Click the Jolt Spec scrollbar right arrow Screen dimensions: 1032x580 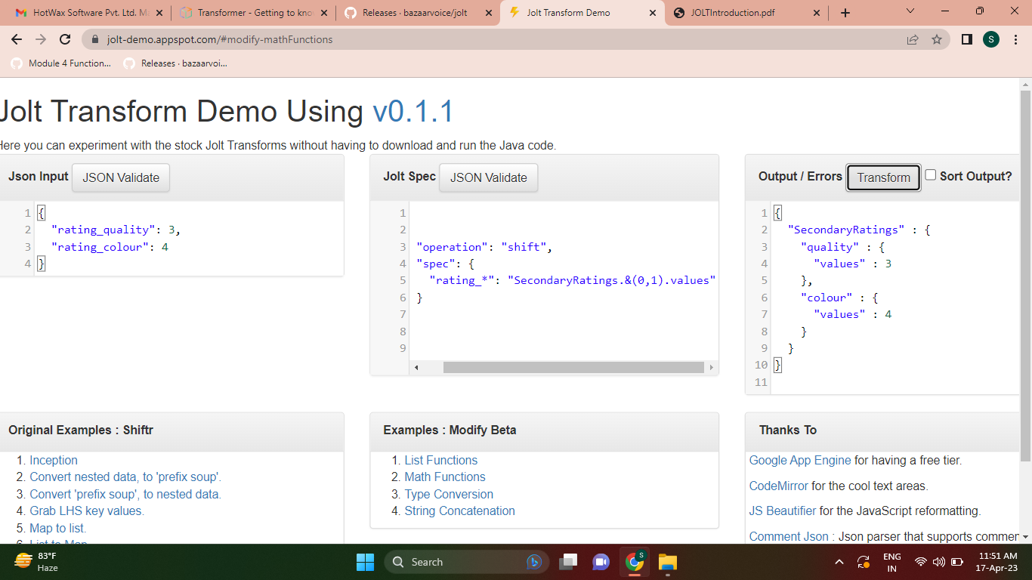(711, 367)
